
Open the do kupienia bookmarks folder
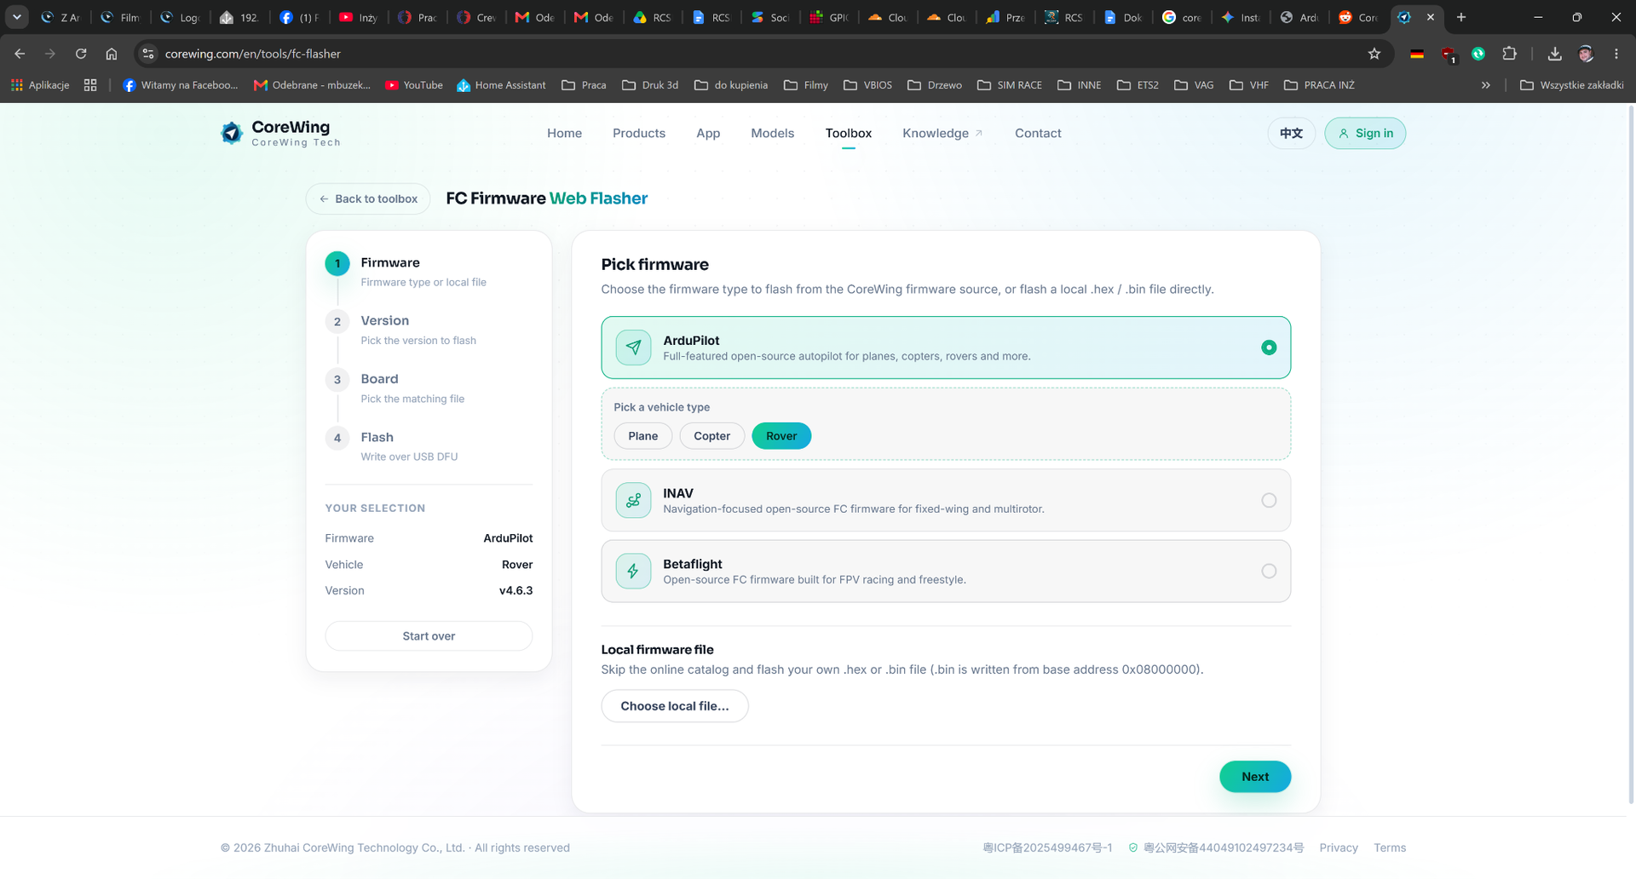point(731,85)
